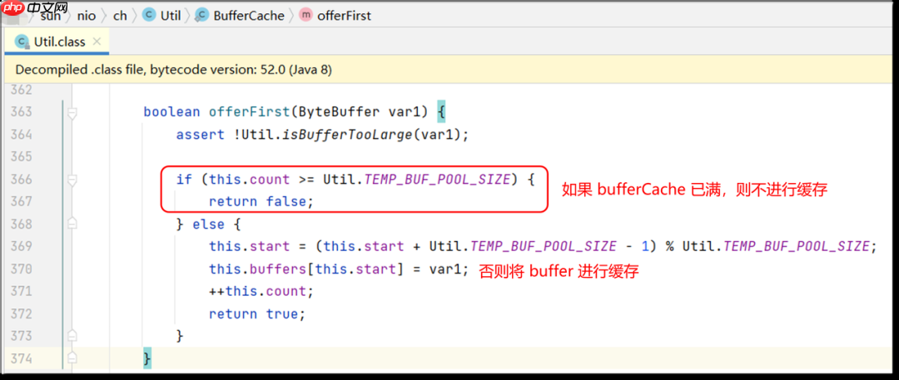Click line number 364 in the gutter
899x380 pixels.
tap(22, 135)
